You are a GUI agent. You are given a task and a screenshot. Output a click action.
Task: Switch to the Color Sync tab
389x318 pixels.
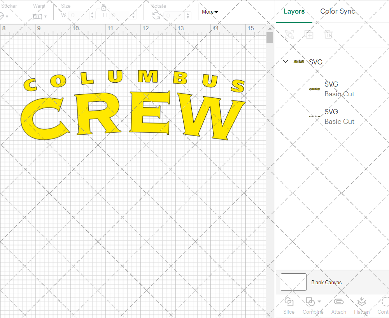coord(338,11)
